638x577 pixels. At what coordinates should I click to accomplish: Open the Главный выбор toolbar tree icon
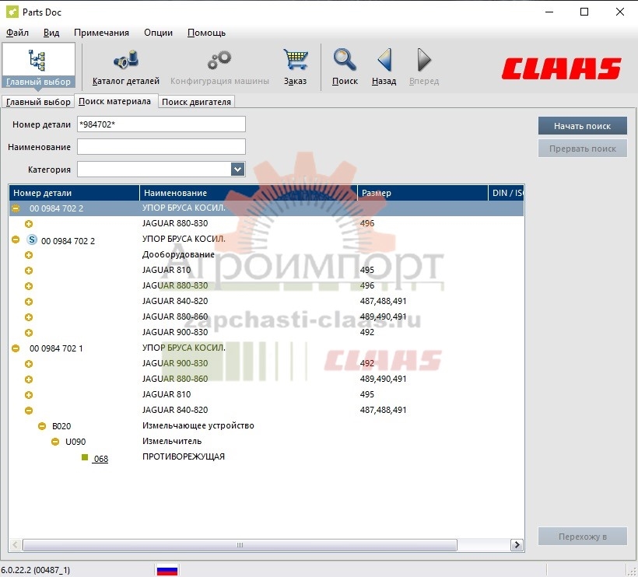pos(37,60)
